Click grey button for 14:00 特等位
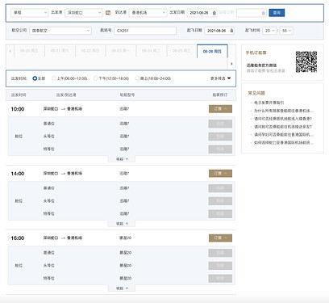The image size is (329, 303). (220, 213)
